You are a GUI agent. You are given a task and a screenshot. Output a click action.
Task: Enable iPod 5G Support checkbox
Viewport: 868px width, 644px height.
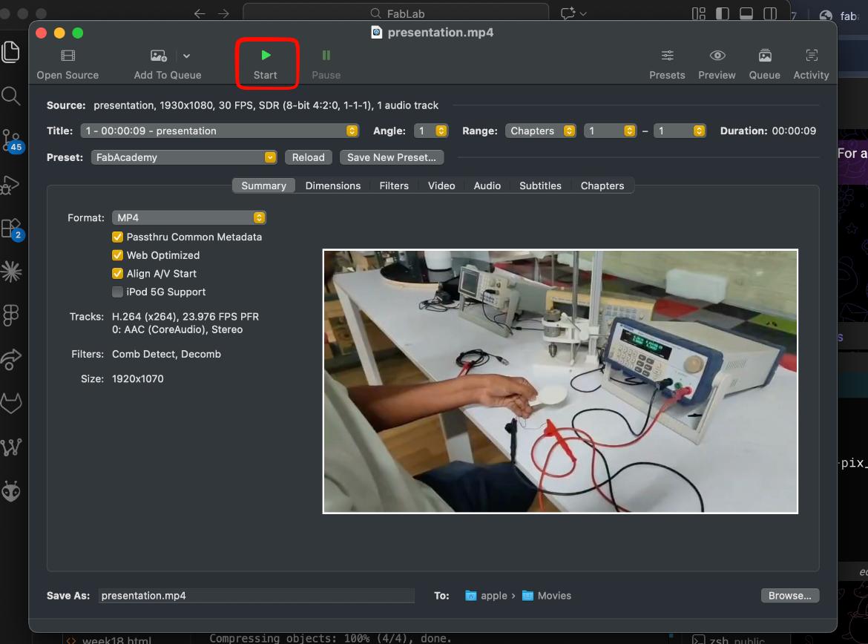pyautogui.click(x=117, y=292)
